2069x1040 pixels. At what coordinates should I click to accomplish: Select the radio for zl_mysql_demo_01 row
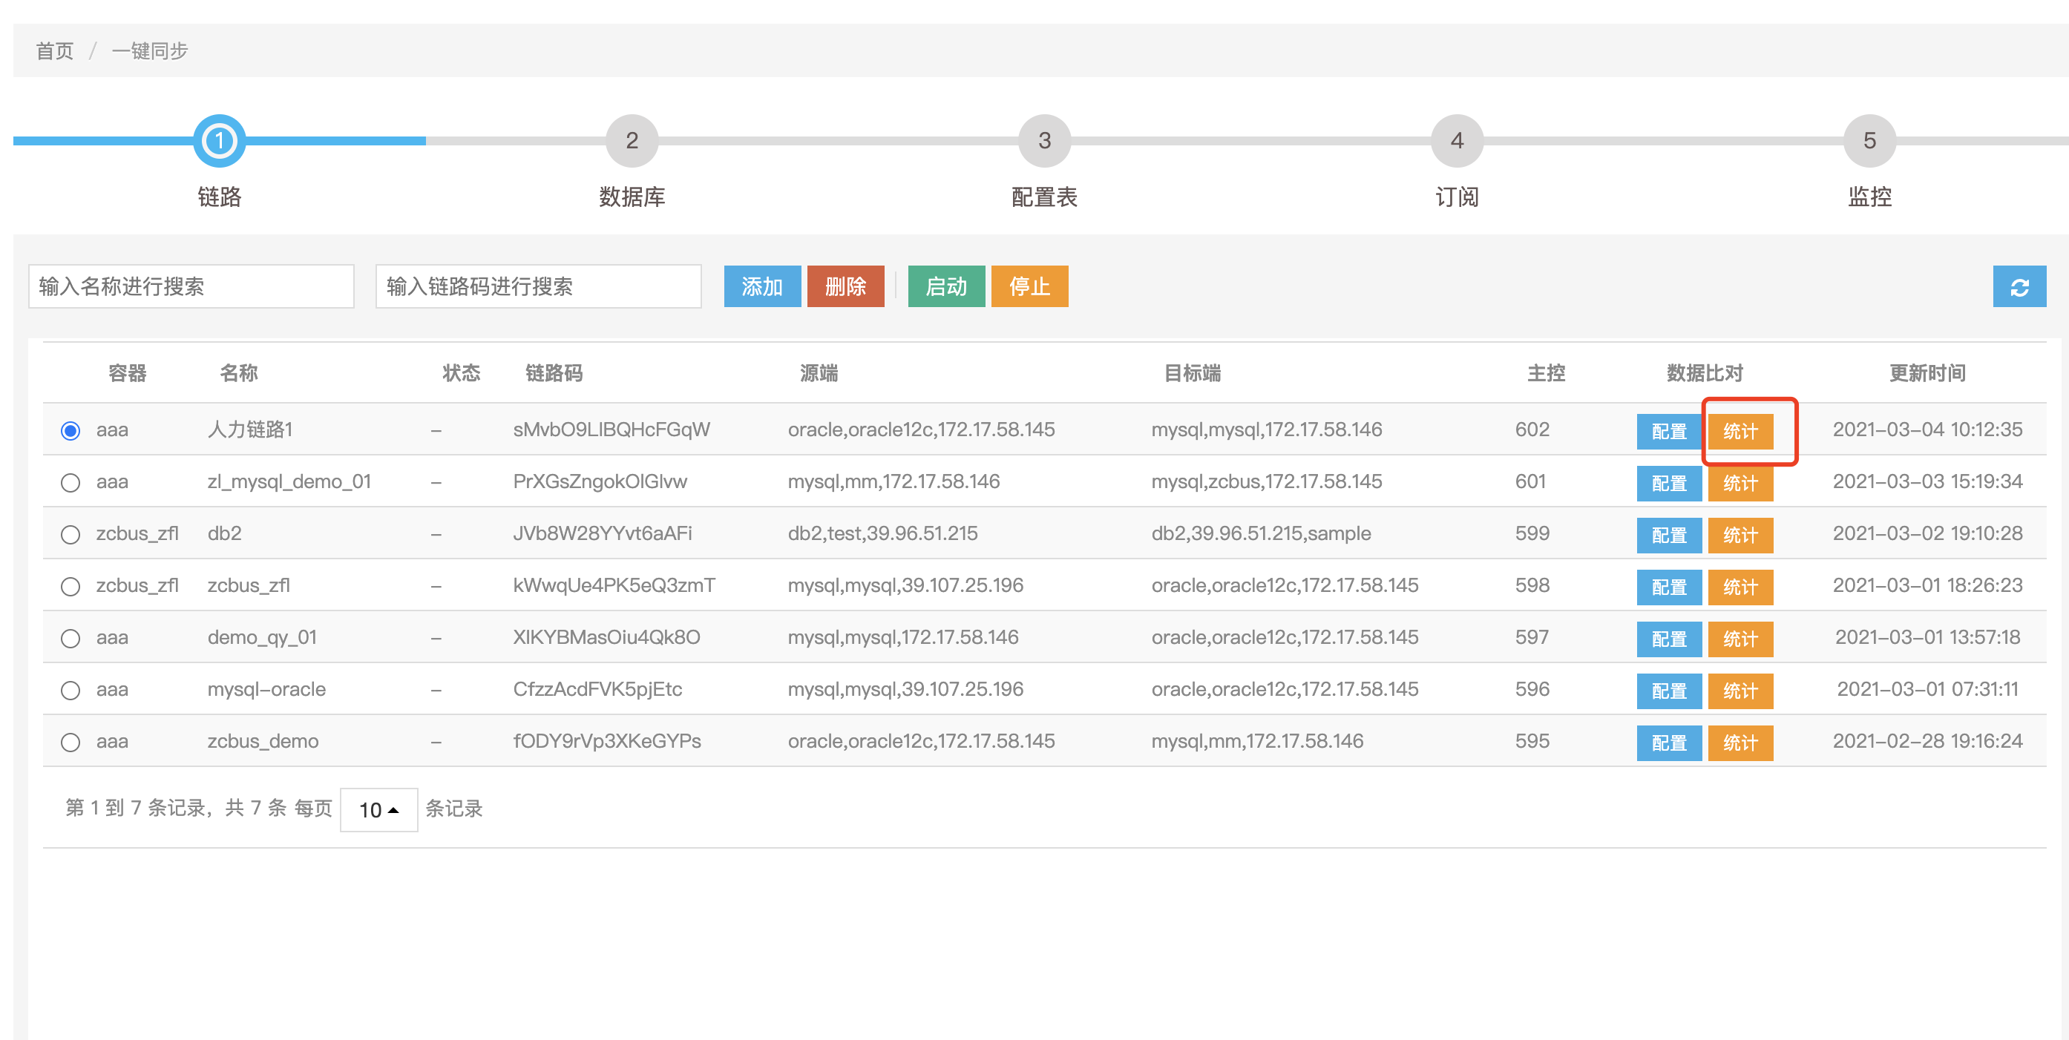pyautogui.click(x=71, y=482)
